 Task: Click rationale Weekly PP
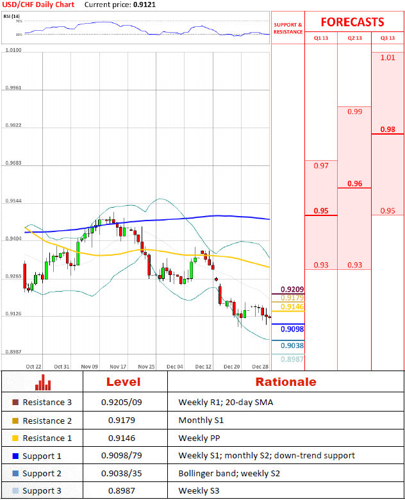(x=199, y=438)
